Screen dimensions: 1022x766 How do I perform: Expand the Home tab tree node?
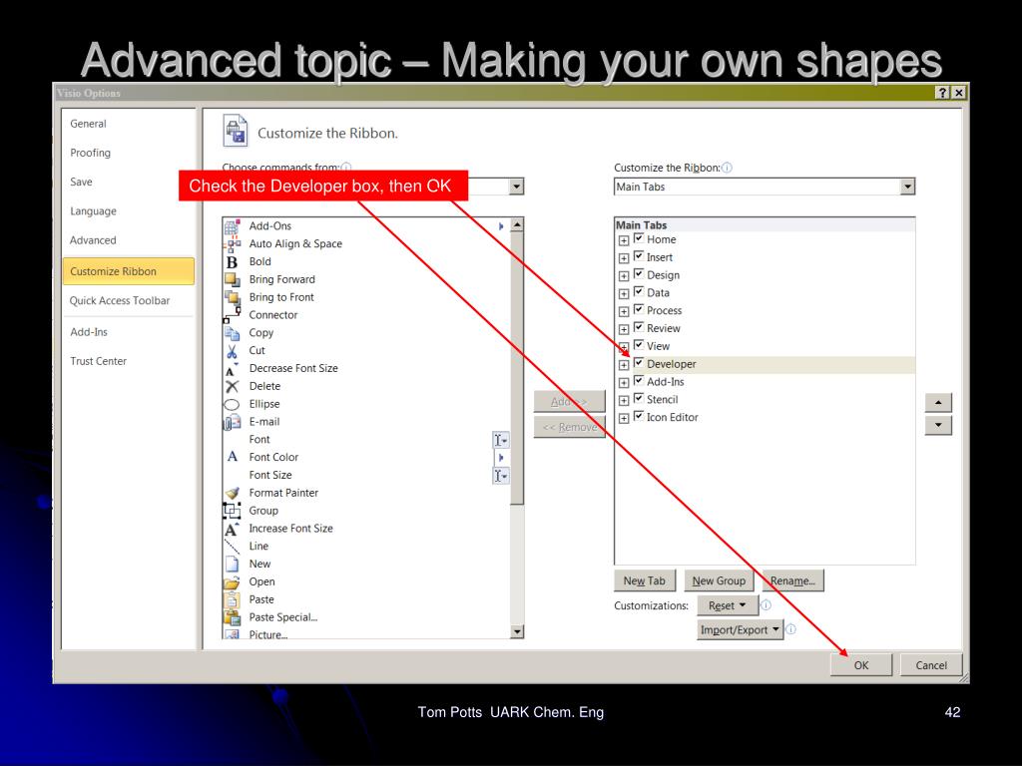click(624, 240)
